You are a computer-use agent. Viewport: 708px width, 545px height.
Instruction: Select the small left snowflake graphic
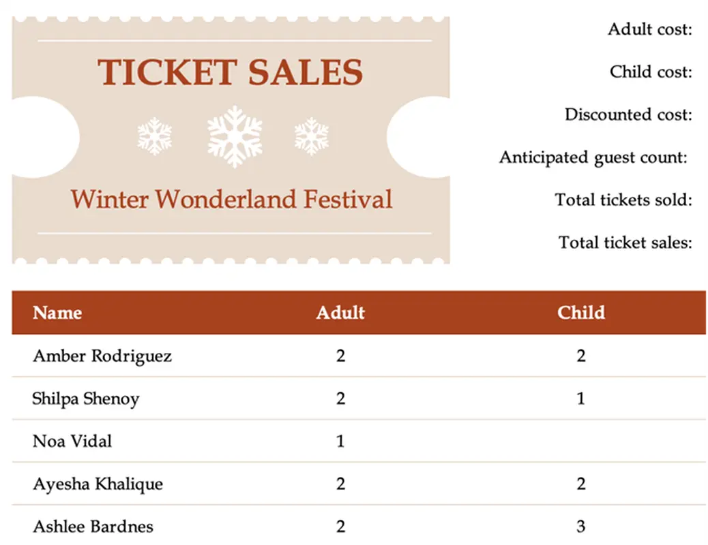tap(155, 136)
